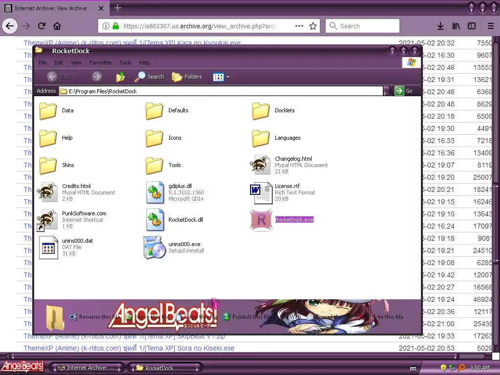The width and height of the screenshot is (500, 375).
Task: Select Changelog.html file icon
Action: pyautogui.click(x=261, y=165)
